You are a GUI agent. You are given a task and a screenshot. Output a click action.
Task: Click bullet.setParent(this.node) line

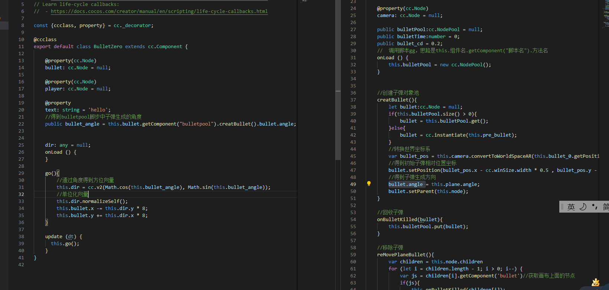[x=428, y=191]
